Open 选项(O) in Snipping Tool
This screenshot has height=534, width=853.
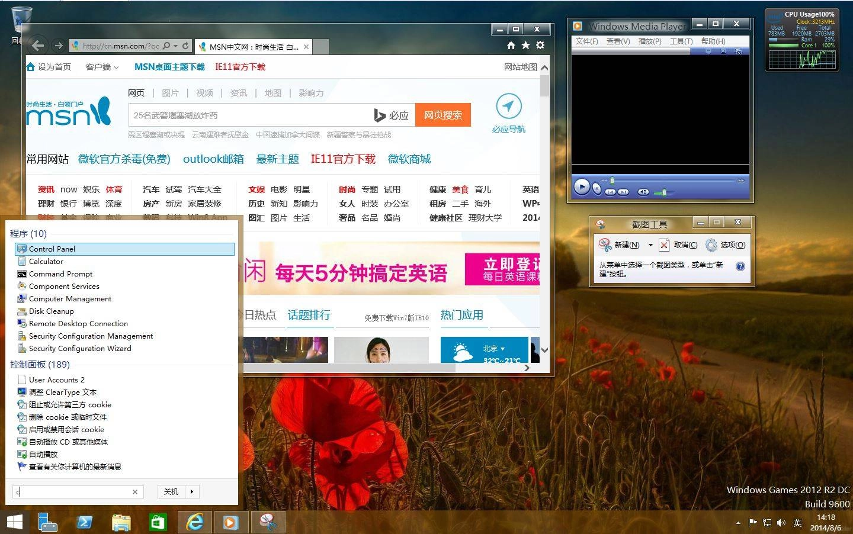point(725,245)
